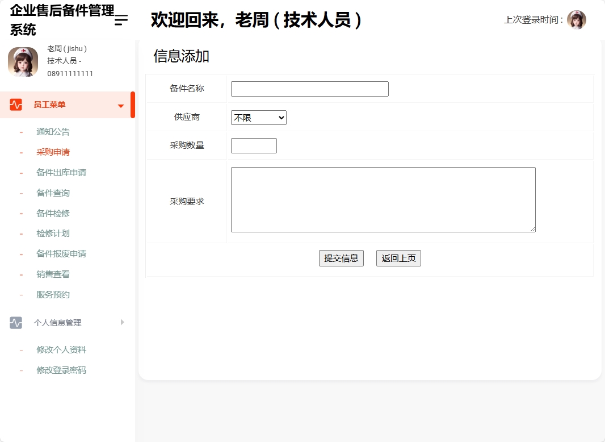Click the pulse icon beside 员工菜单
This screenshot has width=605, height=442.
15,105
